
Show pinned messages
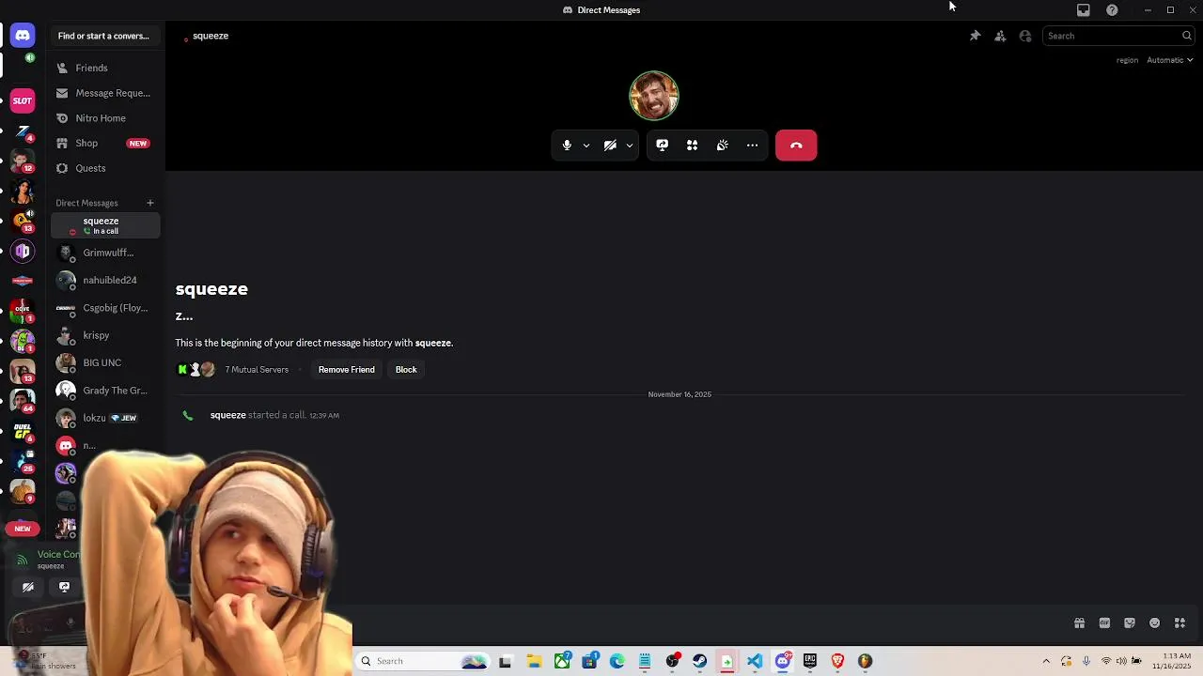975,36
